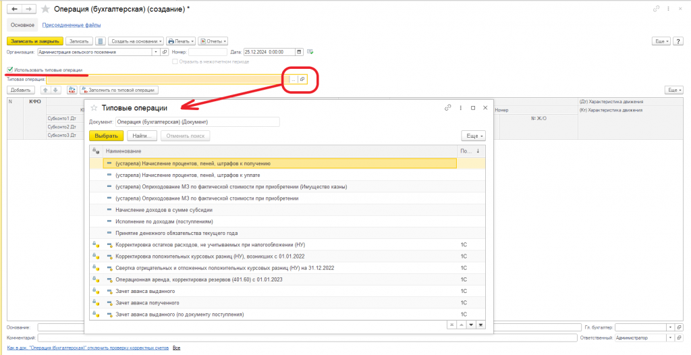Image resolution: width=691 pixels, height=355 pixels.
Task: Open the Гл. бухгалтер record with its open icon
Action: point(680,327)
